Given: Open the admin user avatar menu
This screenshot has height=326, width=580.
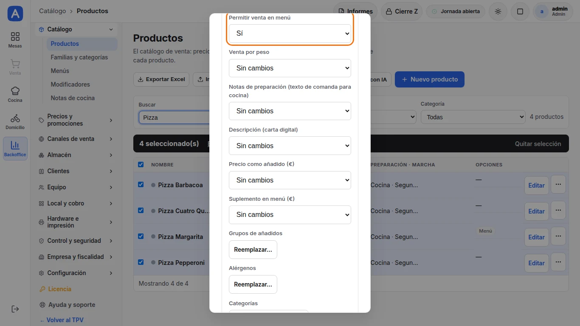Looking at the screenshot, I should pos(553,11).
